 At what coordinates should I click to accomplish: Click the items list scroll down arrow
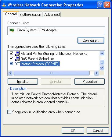point(102,68)
